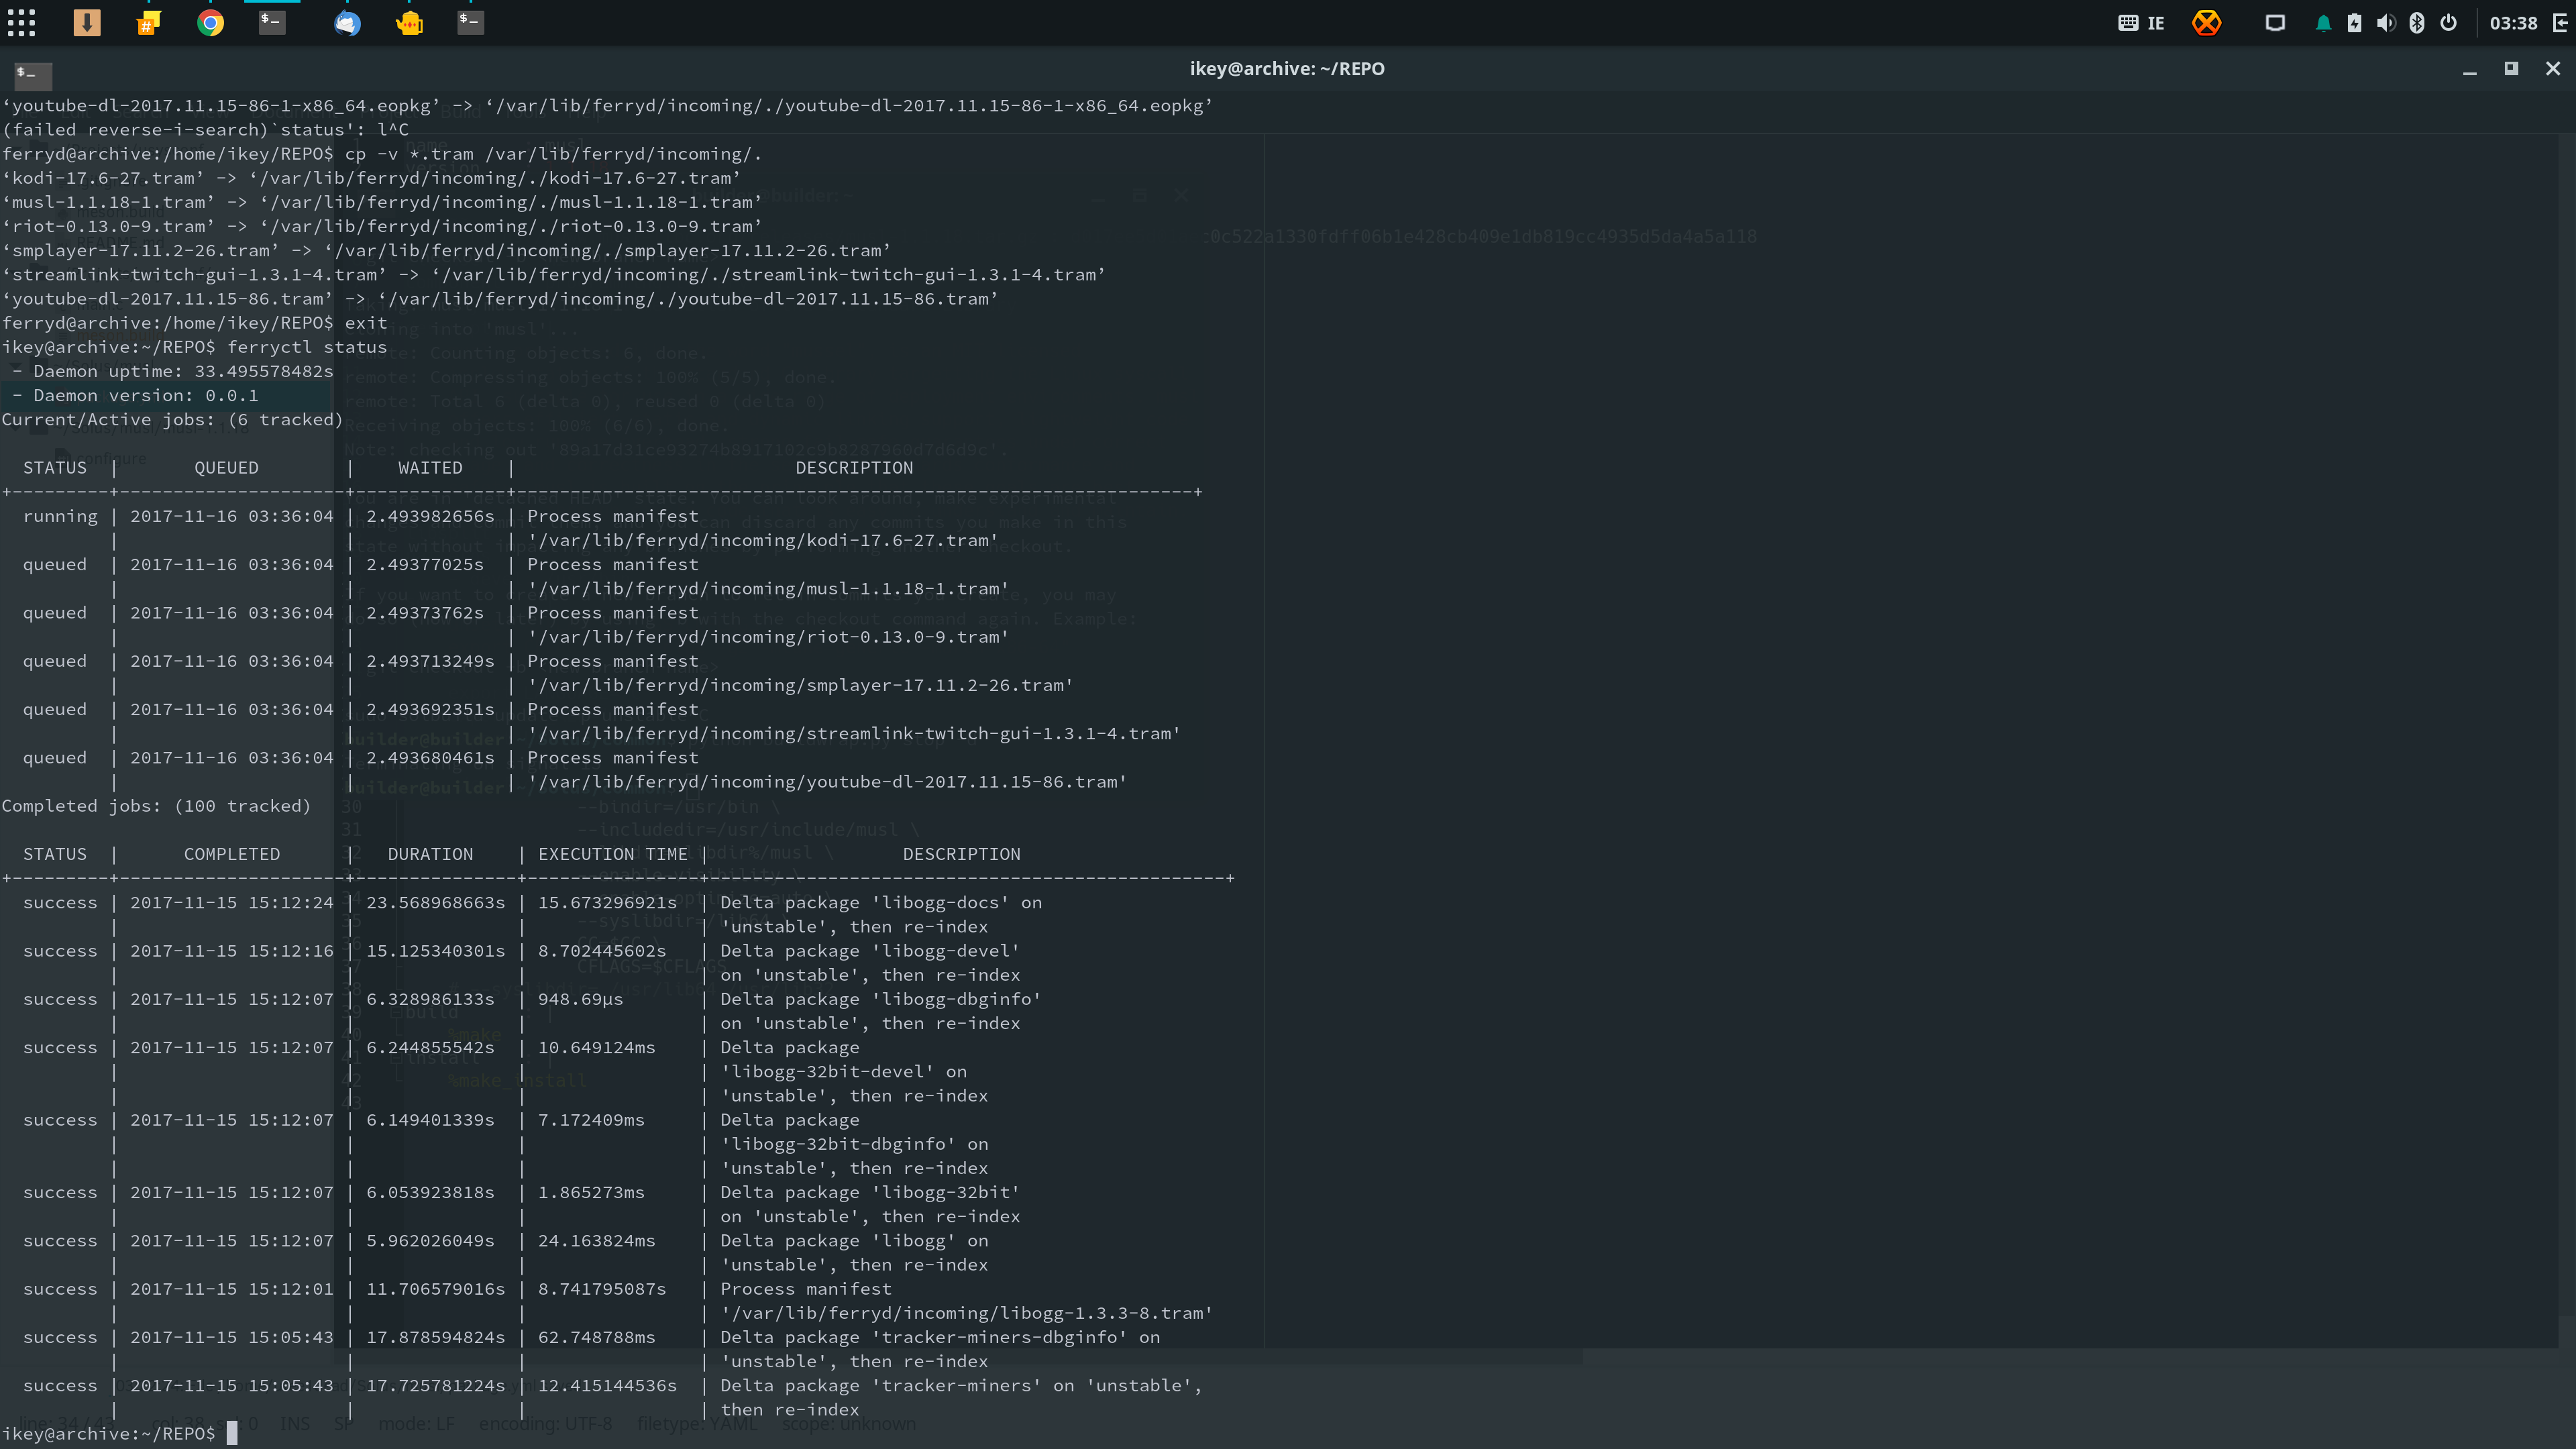Click the 'cp -v *.tram' command line
The width and height of the screenshot is (2576, 1449).
[553, 153]
